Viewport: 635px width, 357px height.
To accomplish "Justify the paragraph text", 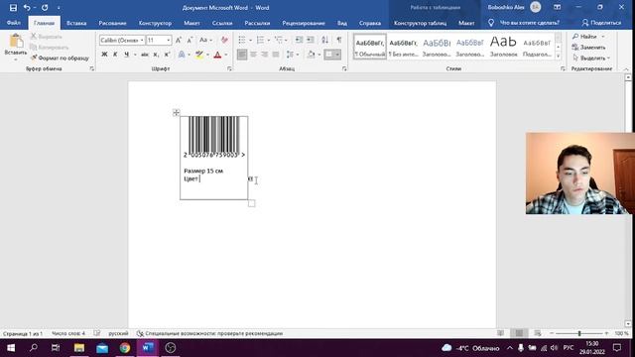I will pyautogui.click(x=276, y=55).
